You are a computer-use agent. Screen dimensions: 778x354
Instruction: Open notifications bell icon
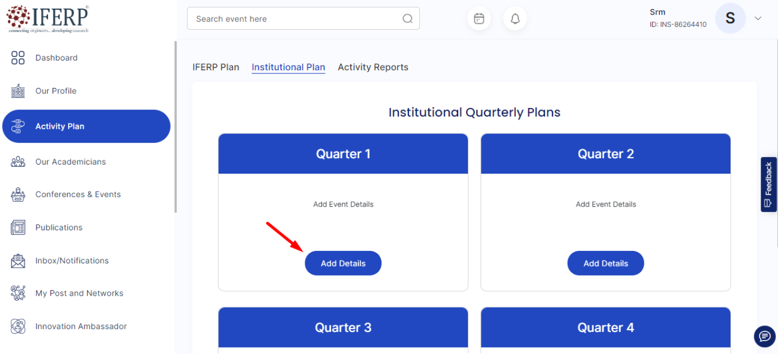[x=515, y=19]
